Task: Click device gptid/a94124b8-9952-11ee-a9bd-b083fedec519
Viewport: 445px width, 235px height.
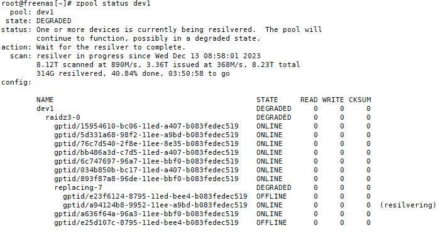Action: (155, 206)
